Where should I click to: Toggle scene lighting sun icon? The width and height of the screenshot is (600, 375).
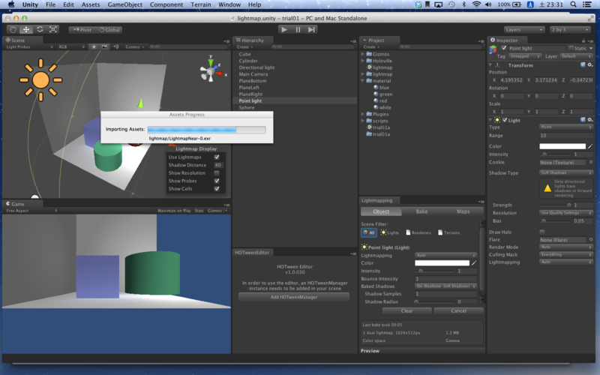coord(93,46)
